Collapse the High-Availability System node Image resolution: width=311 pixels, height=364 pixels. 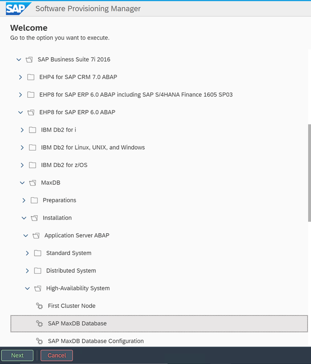[27, 288]
